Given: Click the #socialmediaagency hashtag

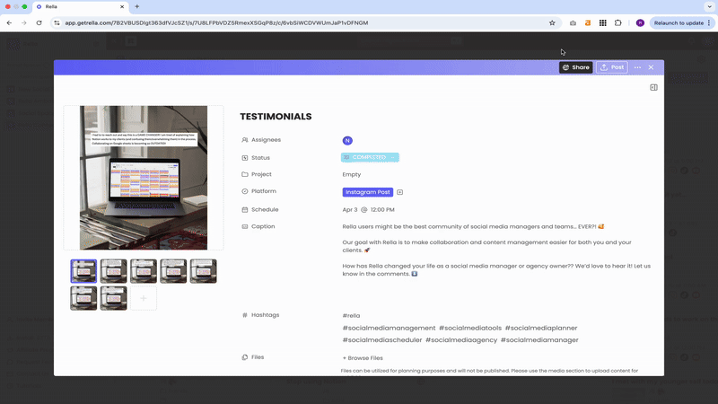Looking at the screenshot, I should coord(461,340).
